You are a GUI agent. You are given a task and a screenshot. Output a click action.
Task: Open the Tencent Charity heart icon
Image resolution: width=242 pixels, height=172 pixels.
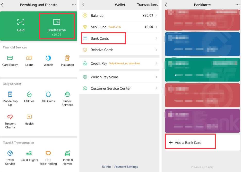(x=10, y=117)
